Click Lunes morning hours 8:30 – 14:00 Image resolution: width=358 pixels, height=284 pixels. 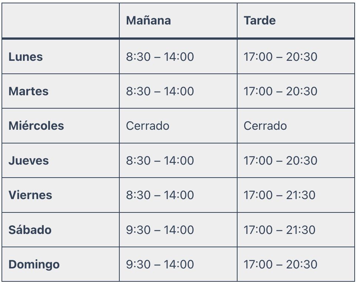point(160,57)
